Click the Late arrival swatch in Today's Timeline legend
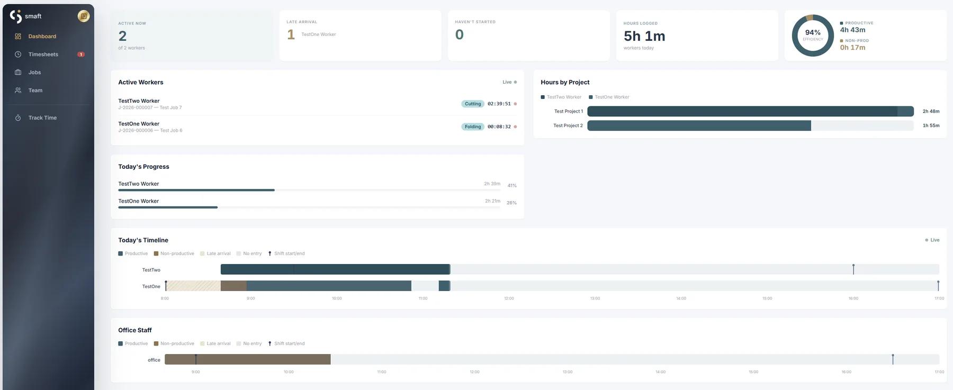The width and height of the screenshot is (953, 390). click(202, 253)
